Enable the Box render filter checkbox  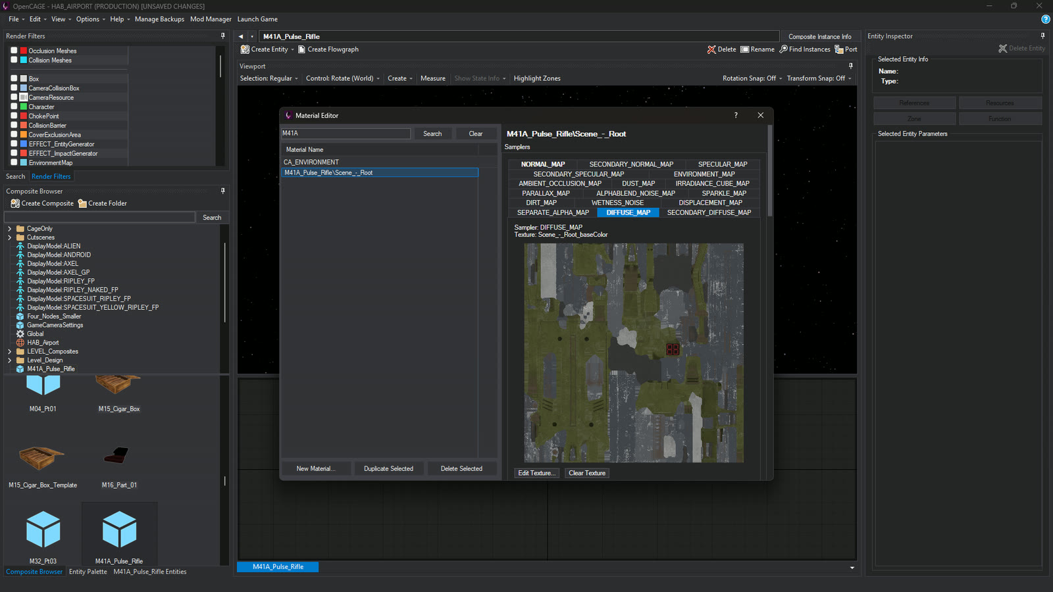click(14, 78)
